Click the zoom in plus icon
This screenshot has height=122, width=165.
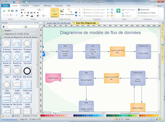pyautogui.click(x=148, y=119)
